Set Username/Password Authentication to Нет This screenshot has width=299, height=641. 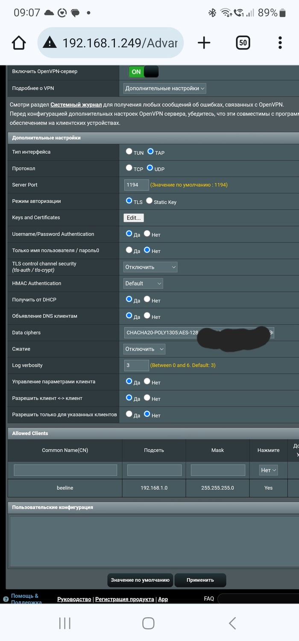coord(147,234)
